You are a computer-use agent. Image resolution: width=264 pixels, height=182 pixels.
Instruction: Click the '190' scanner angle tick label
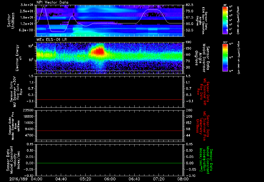[189, 42]
